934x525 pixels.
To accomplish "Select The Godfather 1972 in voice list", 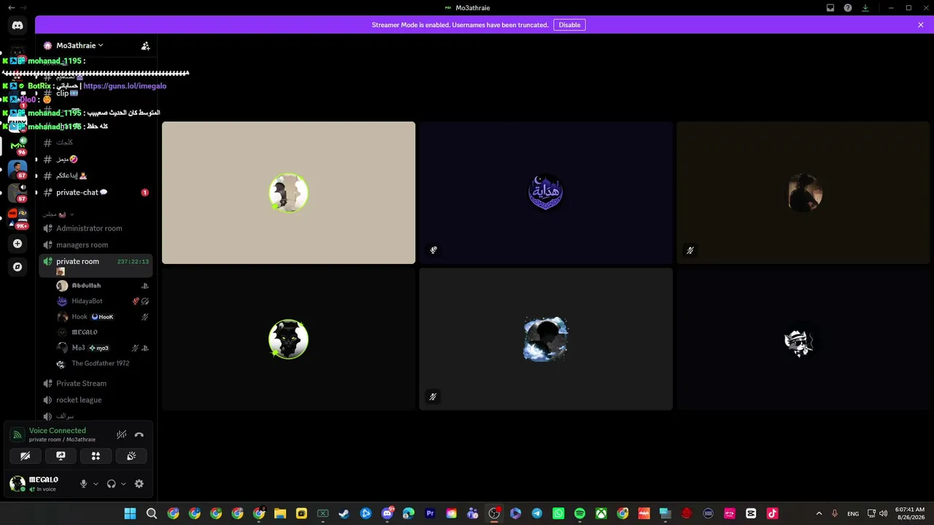I will 103,363.
